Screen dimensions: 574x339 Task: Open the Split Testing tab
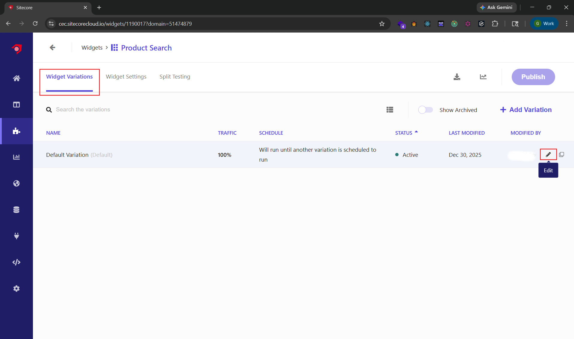point(175,77)
